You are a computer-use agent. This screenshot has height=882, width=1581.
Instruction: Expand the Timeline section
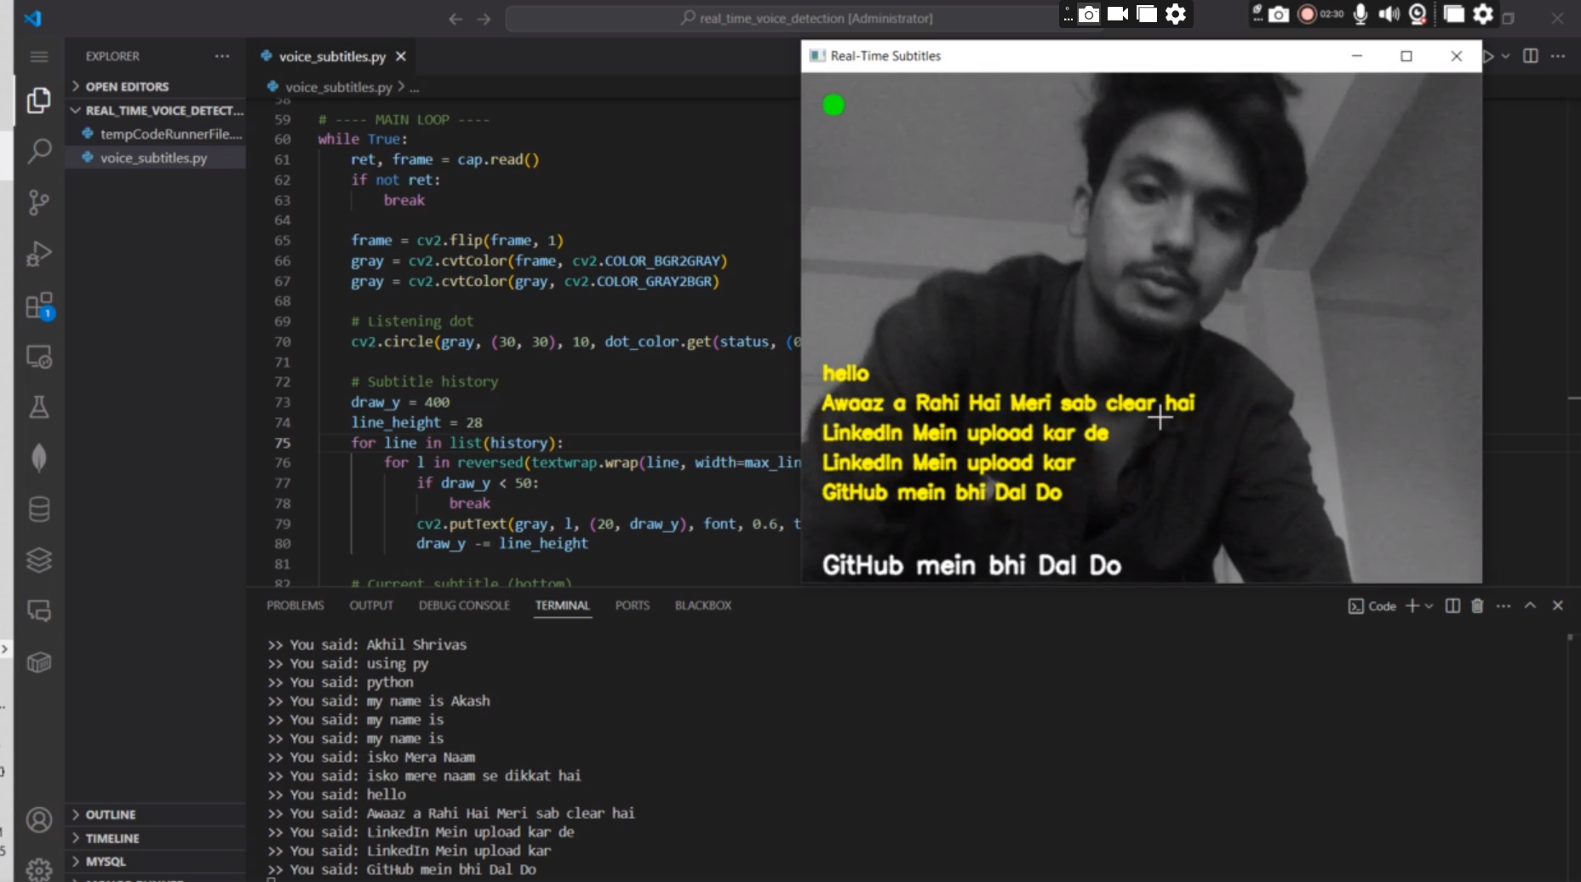157,839
